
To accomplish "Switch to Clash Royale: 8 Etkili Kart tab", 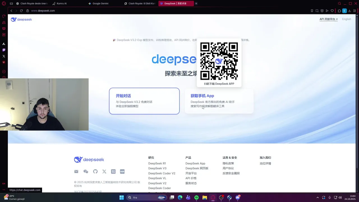I will [x=140, y=3].
